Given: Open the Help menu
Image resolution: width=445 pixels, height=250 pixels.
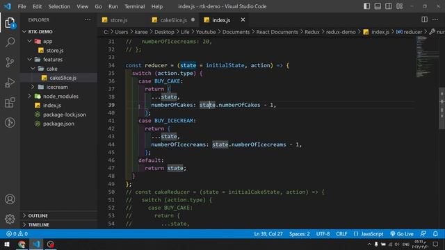Looking at the screenshot, I should tap(156, 6).
